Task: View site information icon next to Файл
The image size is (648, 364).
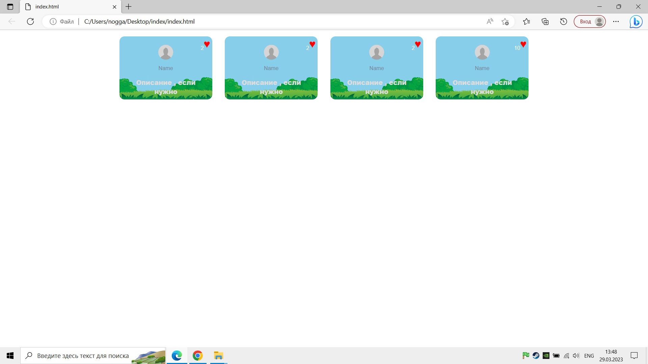Action: click(53, 22)
